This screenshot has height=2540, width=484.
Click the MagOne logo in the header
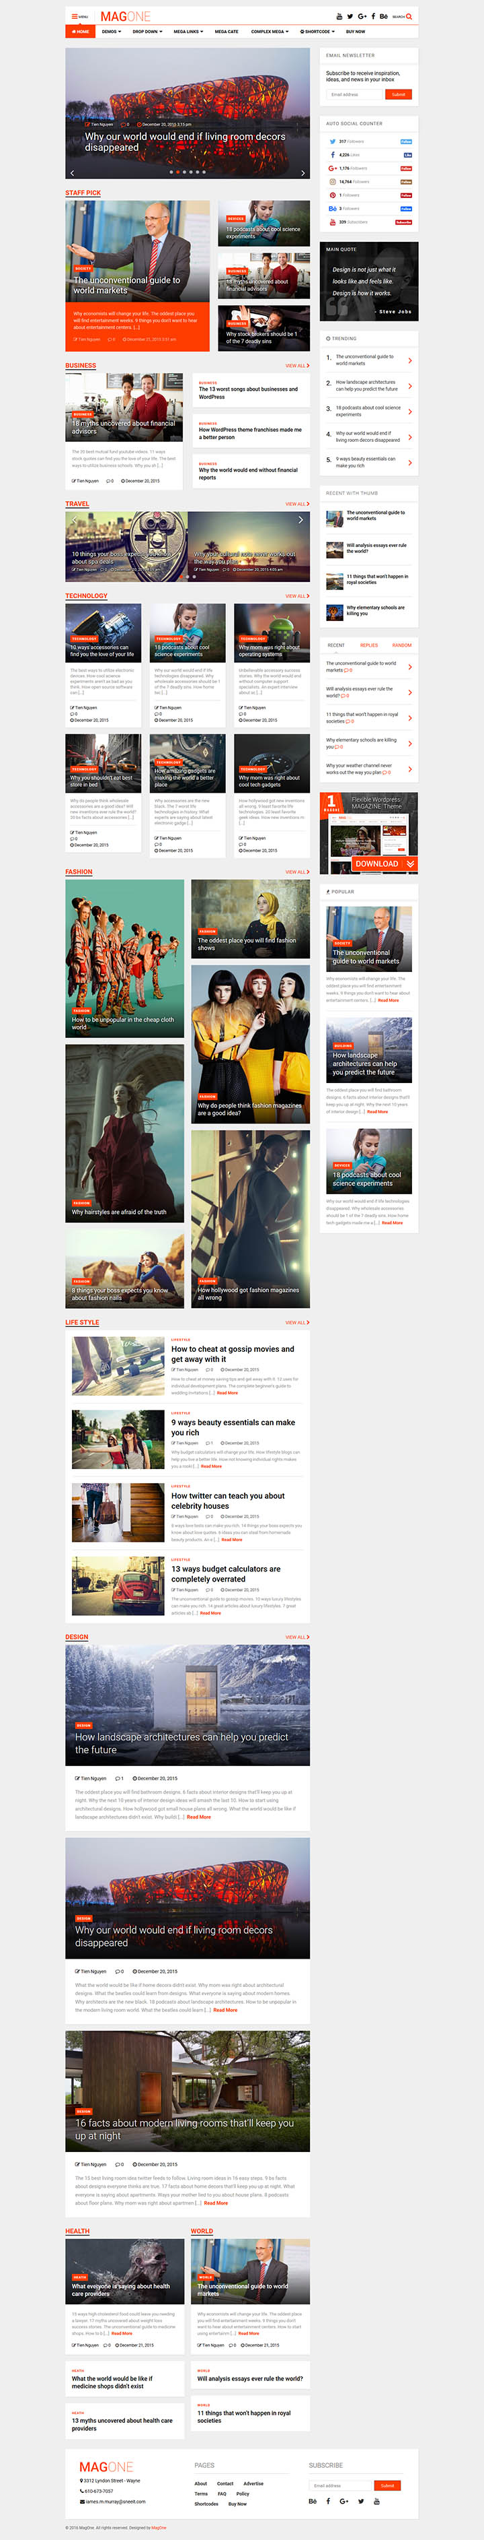125,17
